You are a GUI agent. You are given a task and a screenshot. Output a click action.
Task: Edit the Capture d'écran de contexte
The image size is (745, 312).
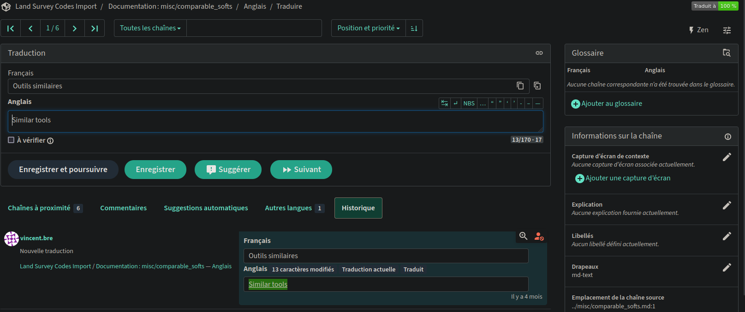727,157
